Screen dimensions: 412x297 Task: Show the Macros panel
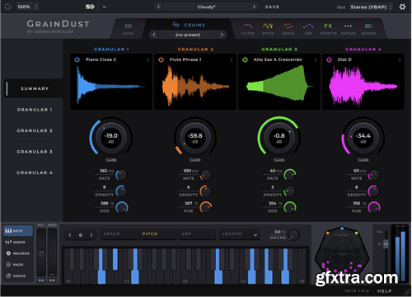[x=18, y=253]
